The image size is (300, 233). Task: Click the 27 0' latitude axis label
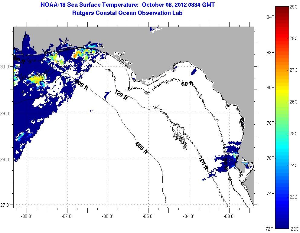click(x=6, y=205)
